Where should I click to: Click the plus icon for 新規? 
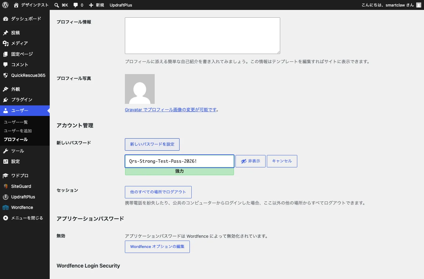pyautogui.click(x=91, y=5)
